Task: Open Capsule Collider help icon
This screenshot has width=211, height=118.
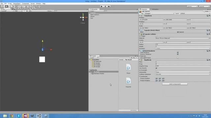Action: coord(207,34)
